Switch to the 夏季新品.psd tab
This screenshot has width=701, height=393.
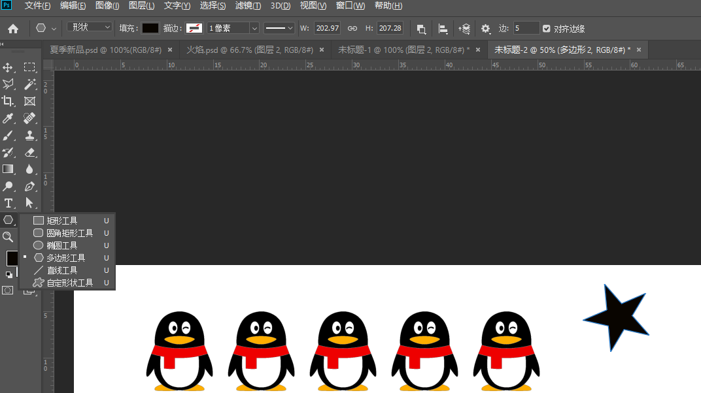click(105, 50)
